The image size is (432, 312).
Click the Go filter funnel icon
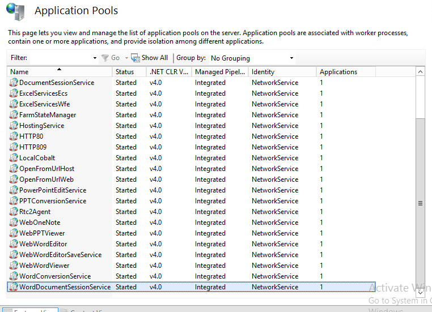[105, 58]
